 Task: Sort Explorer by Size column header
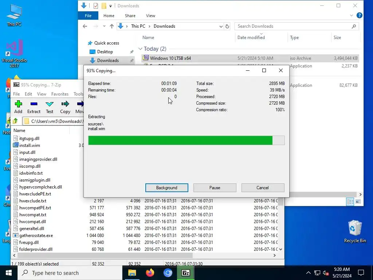pos(337,38)
